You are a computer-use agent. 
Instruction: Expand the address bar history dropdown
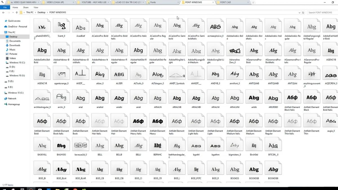click(299, 12)
